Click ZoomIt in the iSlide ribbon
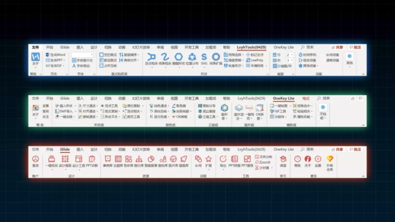This screenshot has height=222, width=395. pos(263,162)
